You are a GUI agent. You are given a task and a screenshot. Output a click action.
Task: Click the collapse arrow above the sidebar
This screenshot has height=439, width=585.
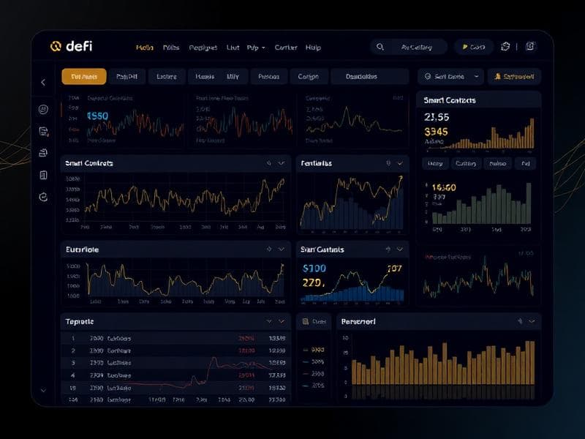[42, 82]
